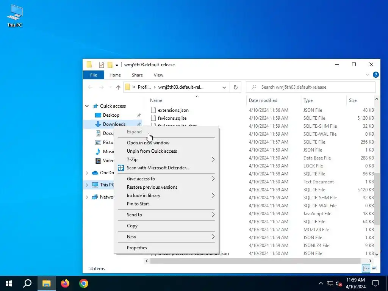This screenshot has width=388, height=291.
Task: Click the Pictures icon in sidebar
Action: tap(98, 142)
